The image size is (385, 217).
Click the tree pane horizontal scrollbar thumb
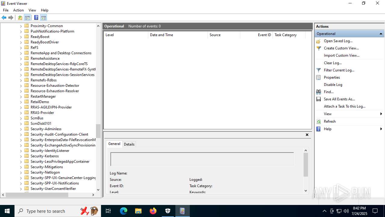(x=37, y=195)
